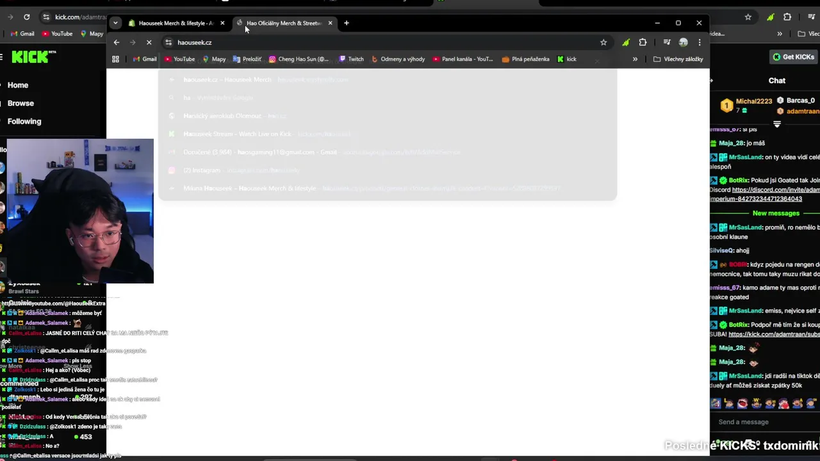820x461 pixels.
Task: Open Plná peňaženka bookmark
Action: [525, 59]
